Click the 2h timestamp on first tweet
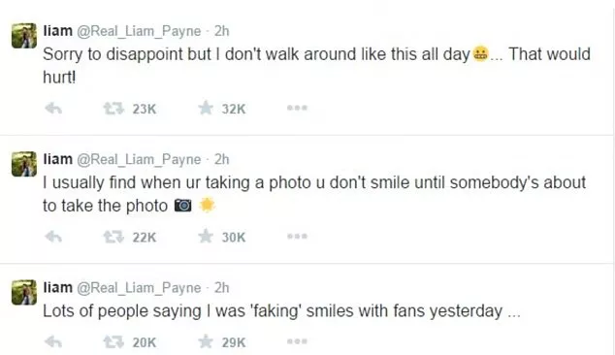The height and width of the screenshot is (355, 615). click(221, 31)
